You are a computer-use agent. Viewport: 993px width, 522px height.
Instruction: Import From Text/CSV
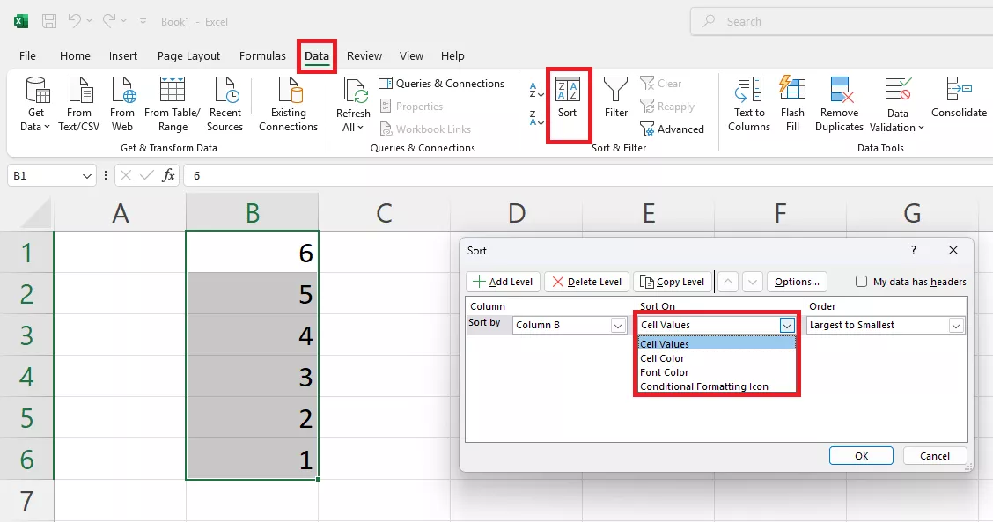(79, 104)
